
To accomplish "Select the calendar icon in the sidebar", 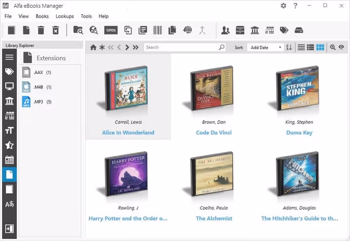I will pyautogui.click(x=9, y=160).
